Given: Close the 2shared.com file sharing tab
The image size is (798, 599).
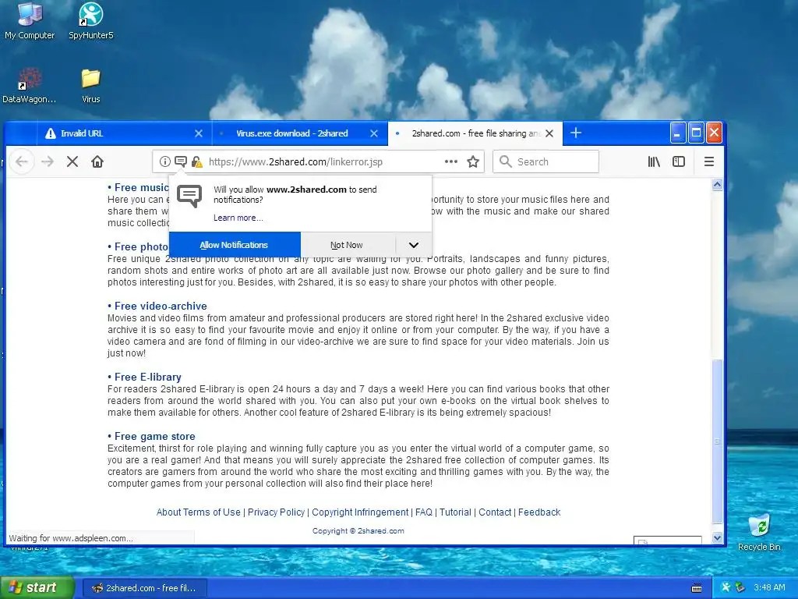Looking at the screenshot, I should [x=549, y=133].
